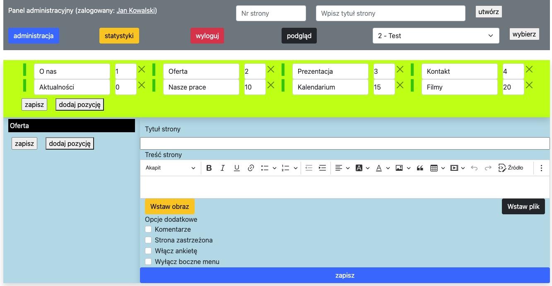Enable the Komentarze checkbox
This screenshot has height=286, width=552.
pos(148,229)
